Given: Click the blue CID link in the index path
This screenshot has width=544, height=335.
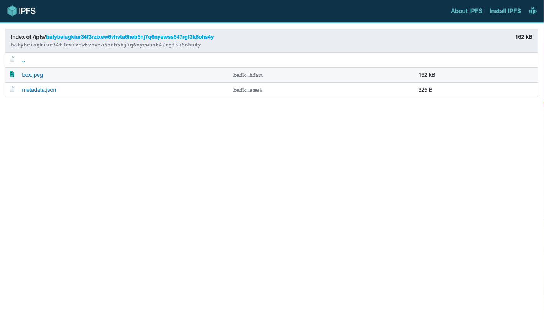Looking at the screenshot, I should [x=130, y=37].
